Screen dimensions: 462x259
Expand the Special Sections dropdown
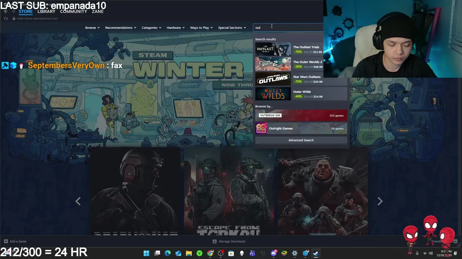[232, 28]
